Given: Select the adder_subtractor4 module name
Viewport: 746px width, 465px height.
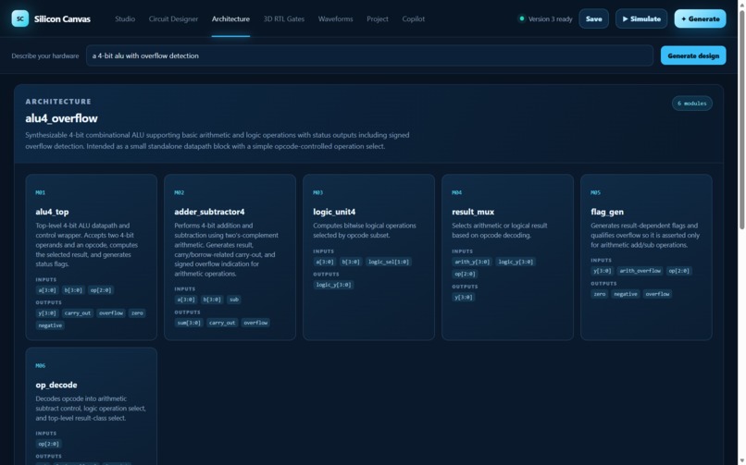Looking at the screenshot, I should tap(209, 212).
